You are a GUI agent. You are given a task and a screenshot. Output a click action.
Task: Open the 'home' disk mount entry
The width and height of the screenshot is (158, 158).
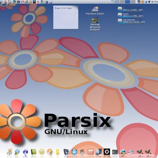130,15
